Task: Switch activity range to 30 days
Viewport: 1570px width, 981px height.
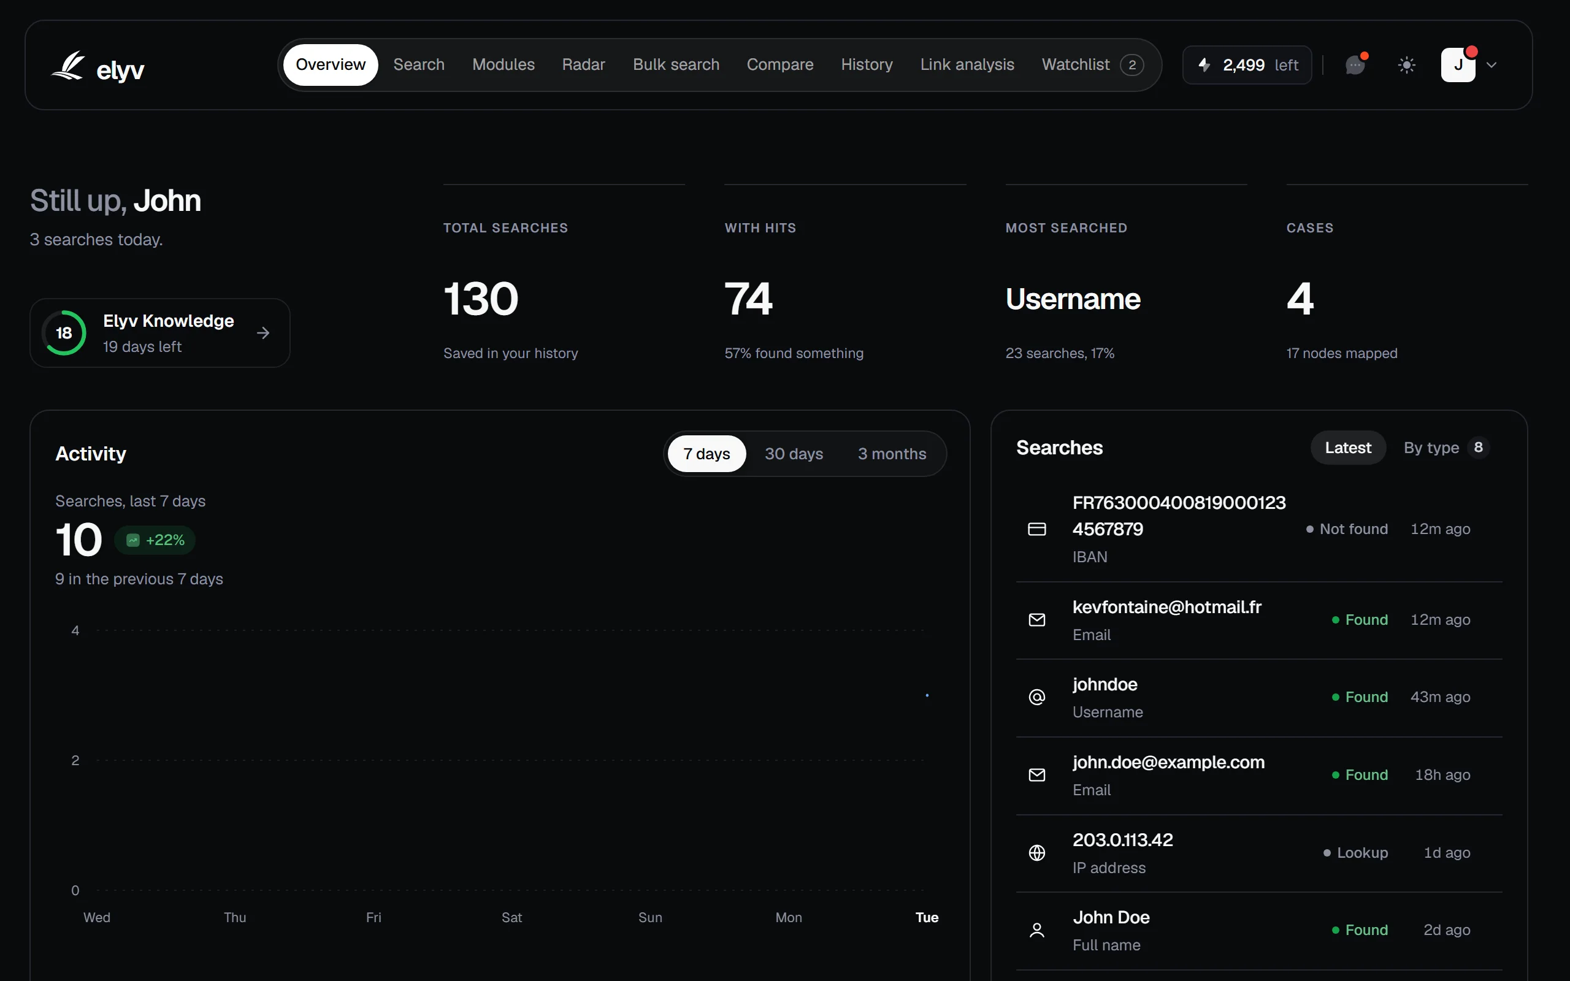Action: (794, 454)
